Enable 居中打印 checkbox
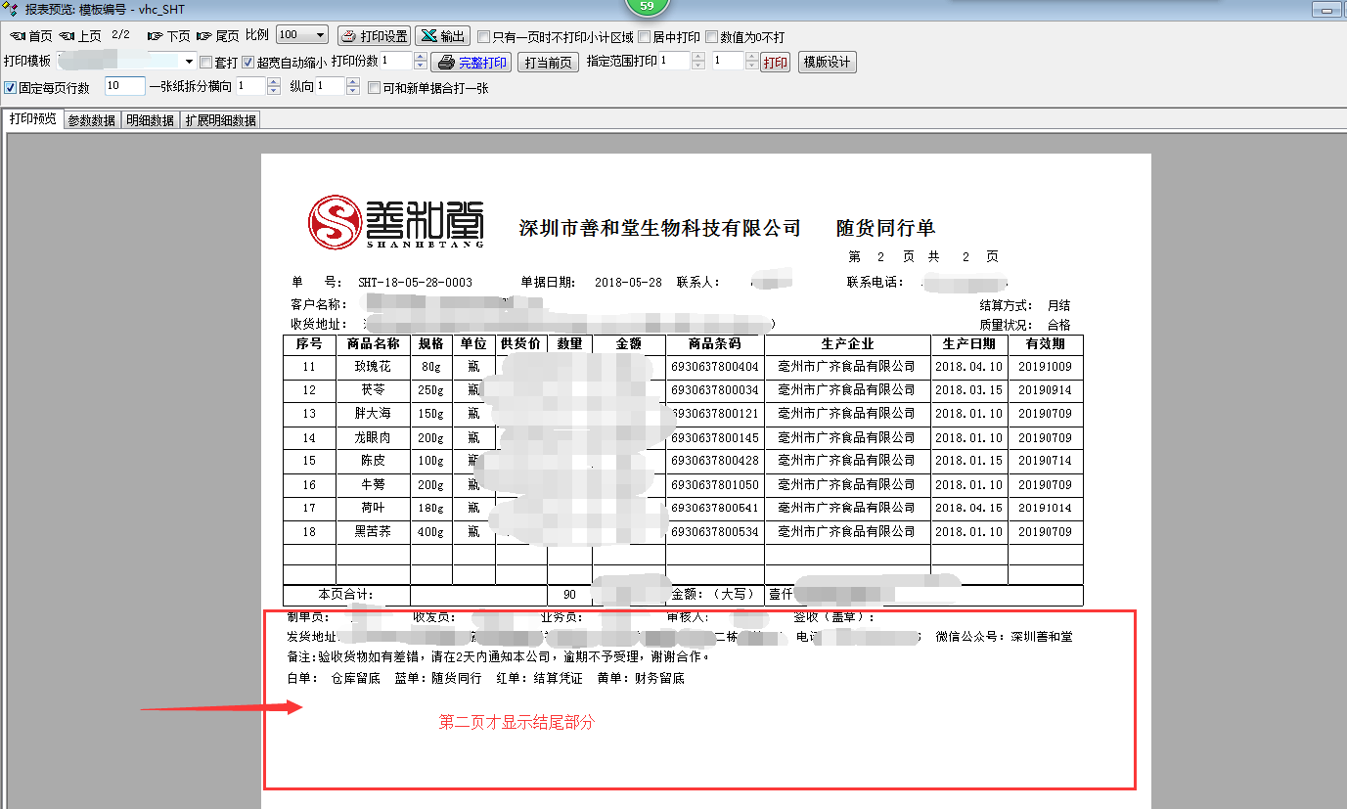The width and height of the screenshot is (1347, 809). pyautogui.click(x=644, y=37)
